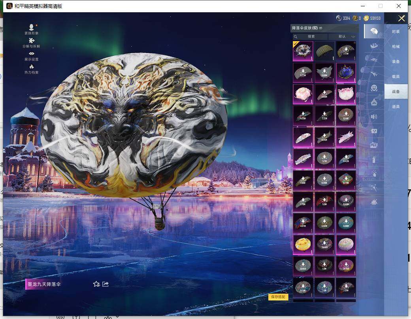Open the 热力档案 flame icon
Image resolution: width=411 pixels, height=319 pixels.
click(32, 66)
